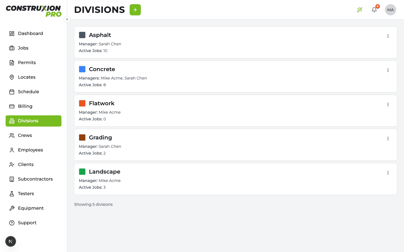404x252 pixels.
Task: Open the Flatwork division title
Action: coord(102,103)
